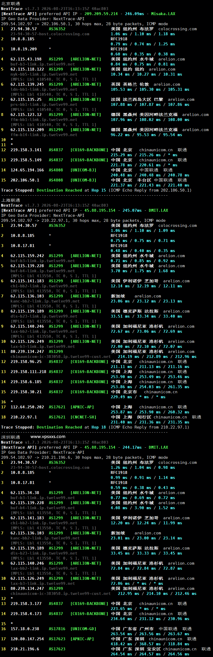The width and height of the screenshot is (213, 657).
Task: Select hop IP 120.80.147.254
Action: click(x=27, y=639)
